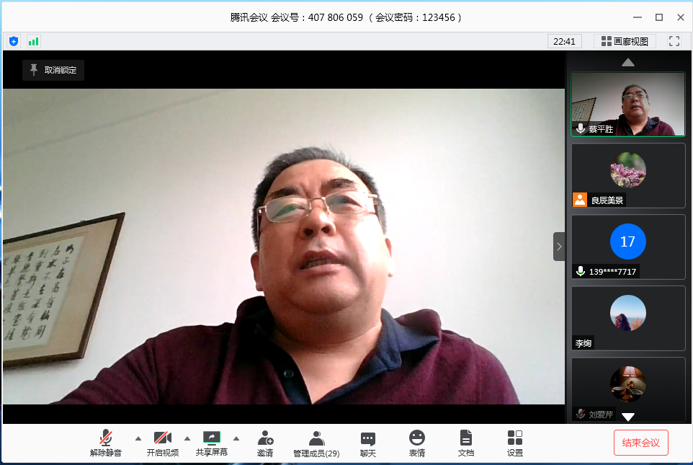Expand share options arrow beside 共享屏幕
The height and width of the screenshot is (465, 693).
point(236,438)
